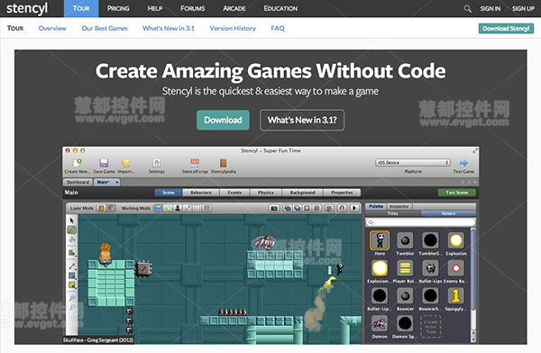Switch to the Scene tab

coord(169,193)
